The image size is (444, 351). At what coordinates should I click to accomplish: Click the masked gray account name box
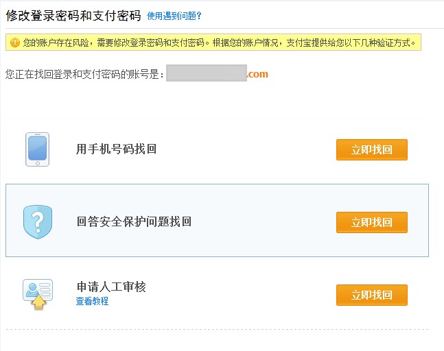[x=206, y=73]
